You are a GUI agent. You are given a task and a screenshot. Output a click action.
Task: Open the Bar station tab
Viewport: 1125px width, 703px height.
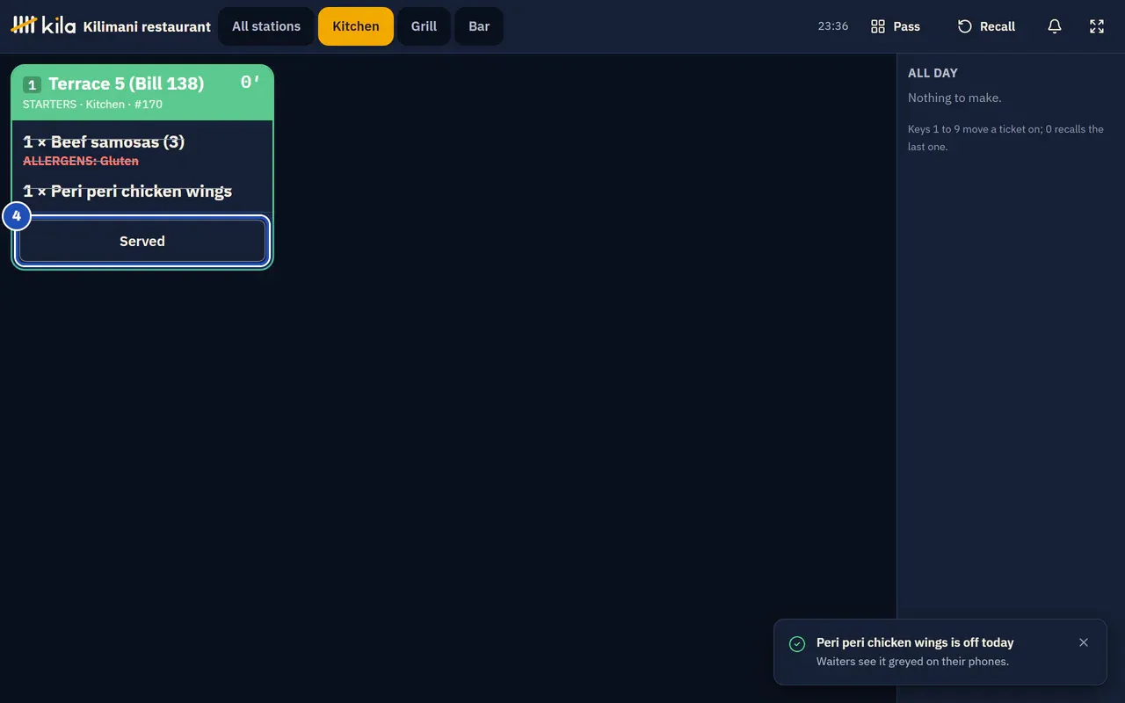point(479,26)
